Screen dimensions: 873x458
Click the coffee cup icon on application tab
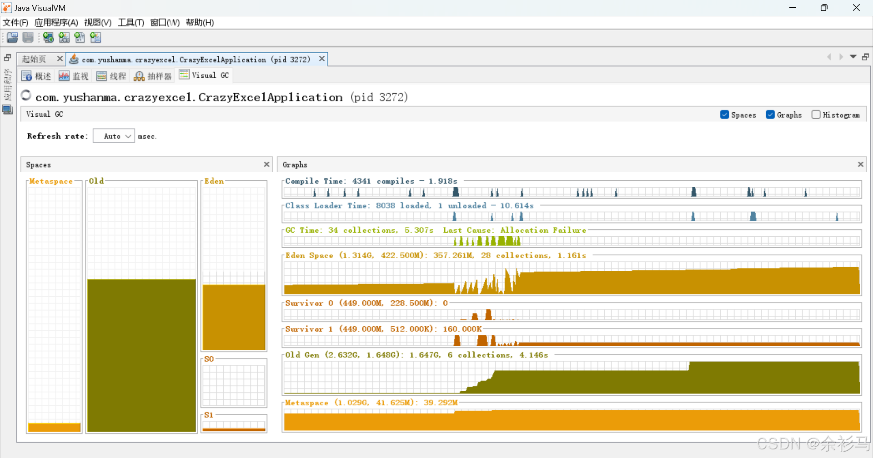tap(74, 59)
